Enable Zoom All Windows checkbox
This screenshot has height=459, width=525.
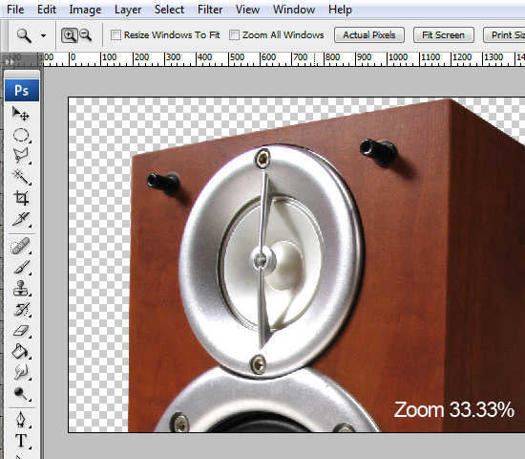click(x=235, y=34)
